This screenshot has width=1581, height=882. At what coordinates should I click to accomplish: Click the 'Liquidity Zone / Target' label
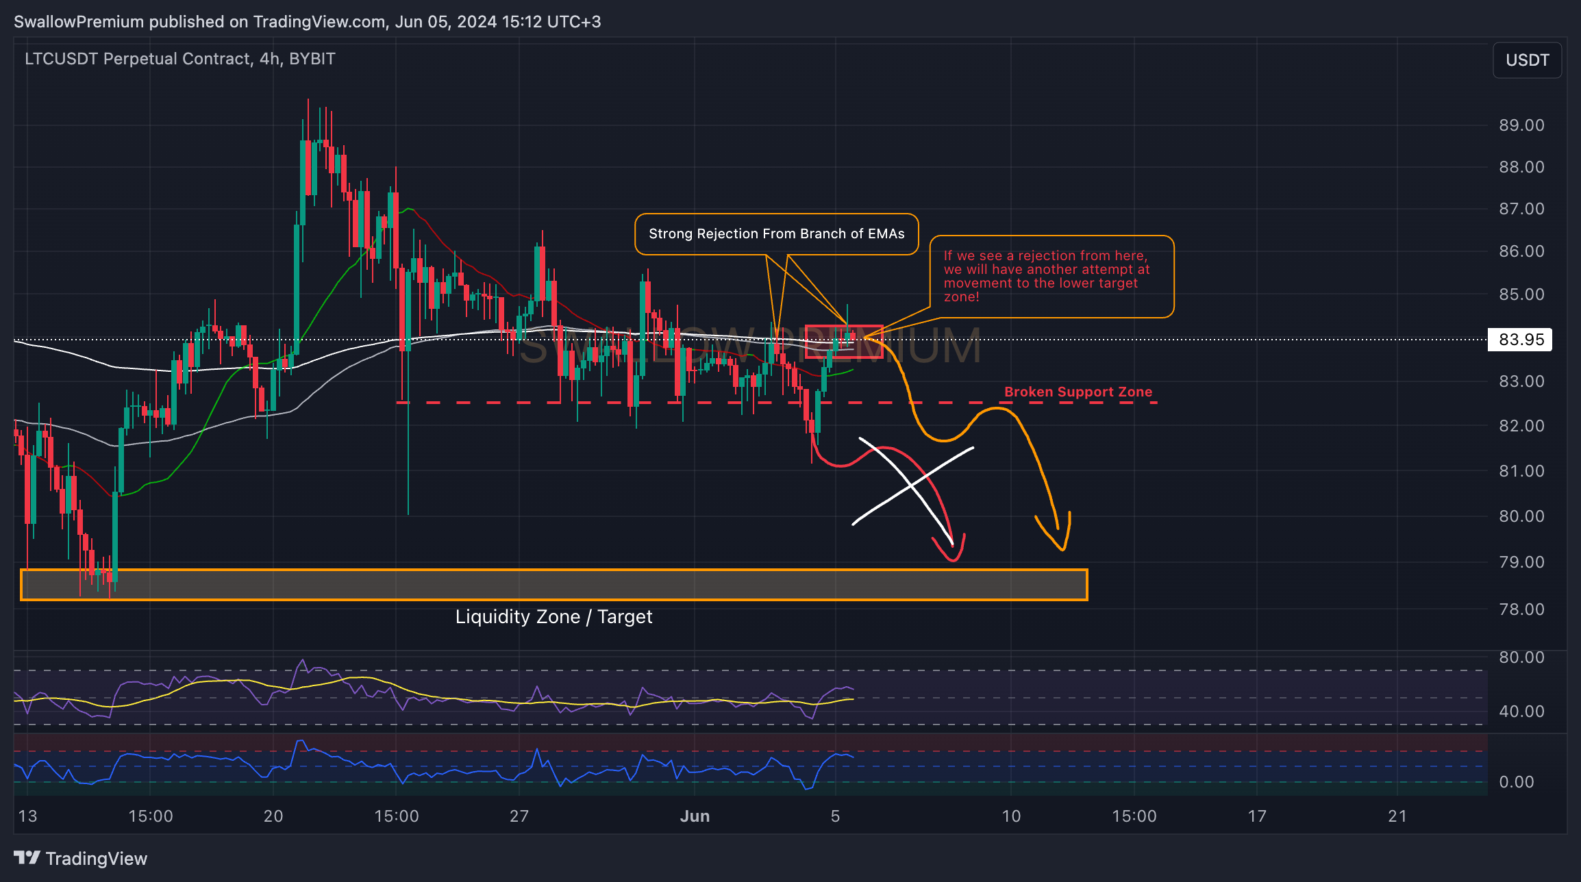point(553,617)
